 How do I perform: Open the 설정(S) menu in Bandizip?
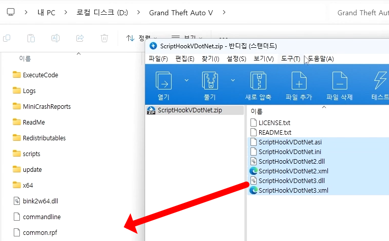point(236,59)
